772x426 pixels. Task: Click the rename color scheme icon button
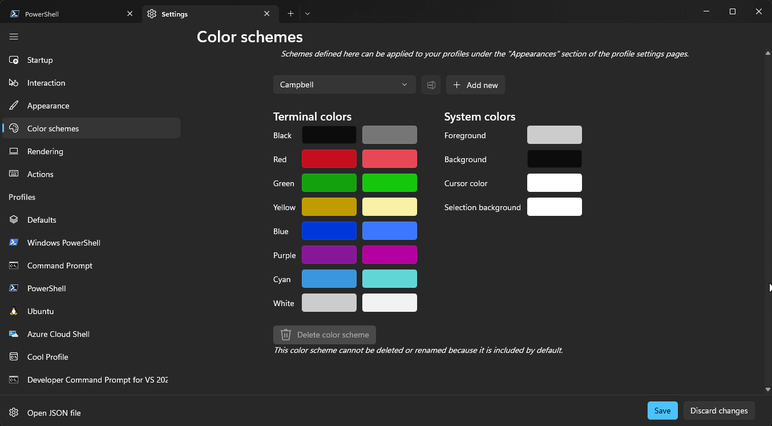(431, 85)
